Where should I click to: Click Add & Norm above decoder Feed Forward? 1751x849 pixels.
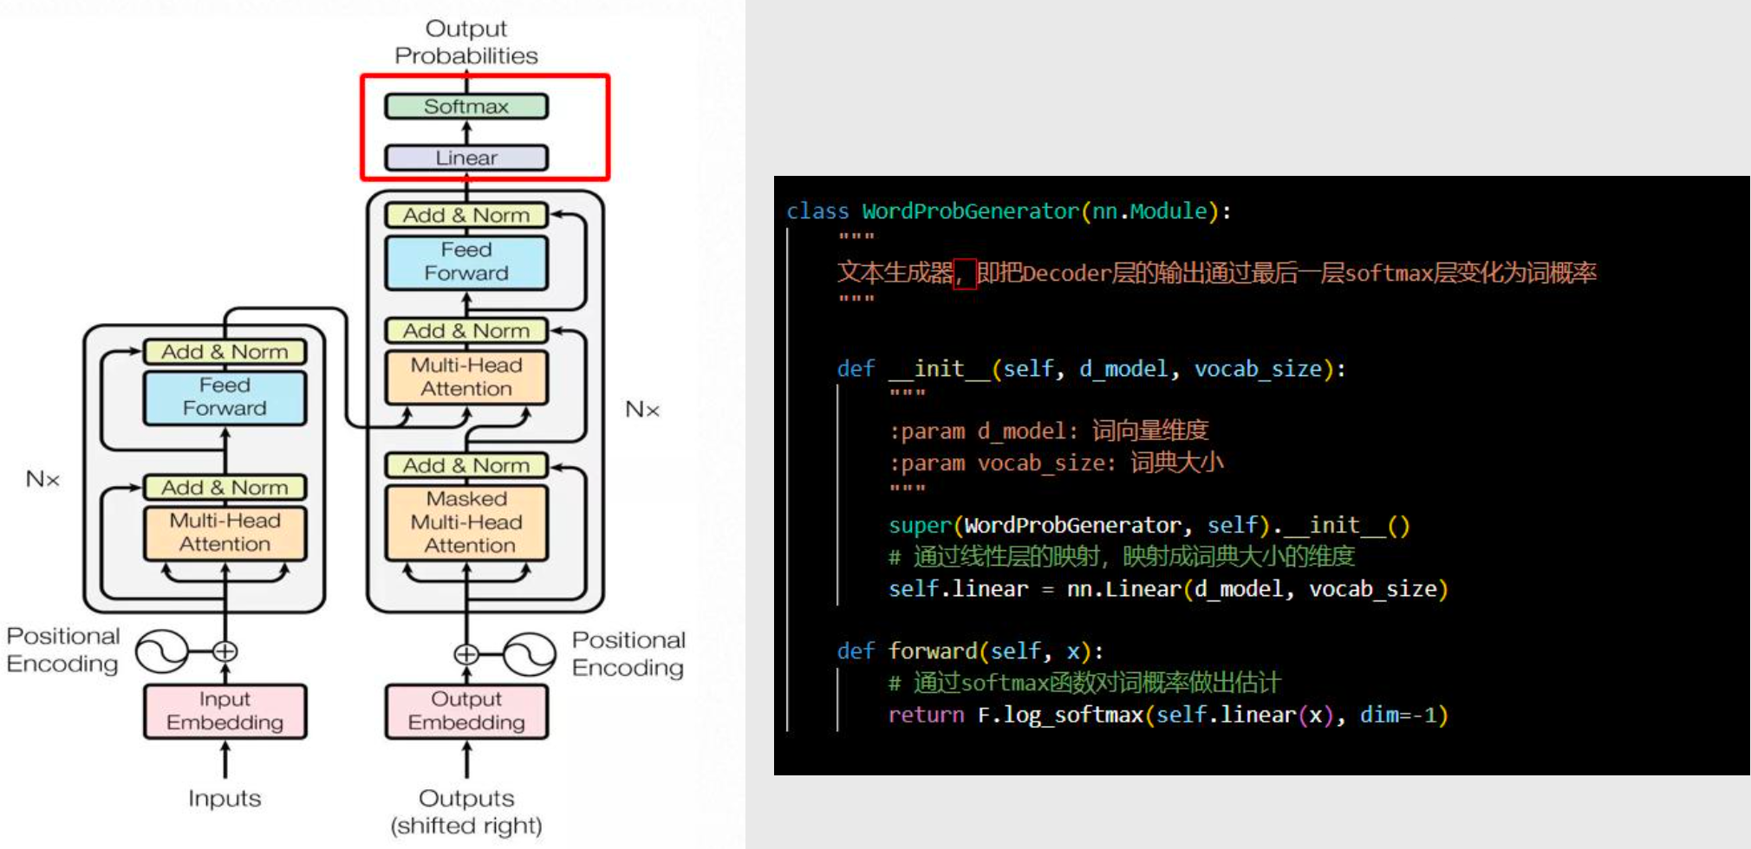tap(466, 215)
